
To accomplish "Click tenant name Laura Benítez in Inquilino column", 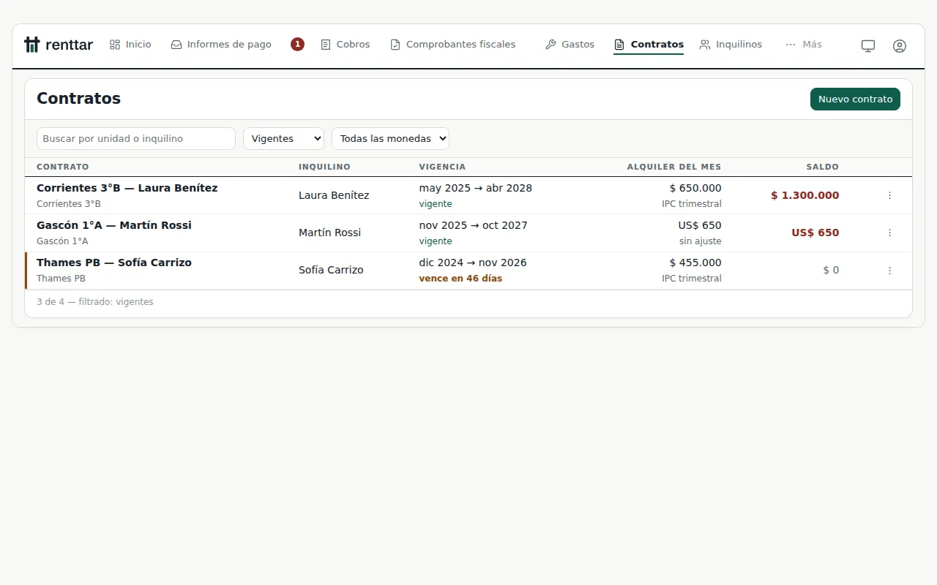I will click(334, 195).
